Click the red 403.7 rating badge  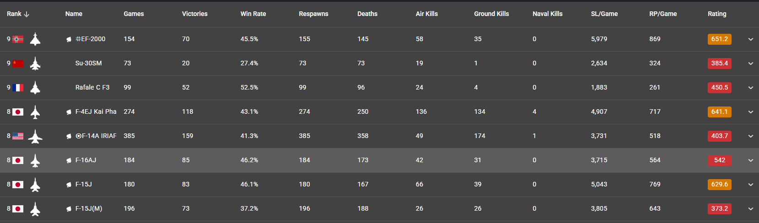click(719, 136)
